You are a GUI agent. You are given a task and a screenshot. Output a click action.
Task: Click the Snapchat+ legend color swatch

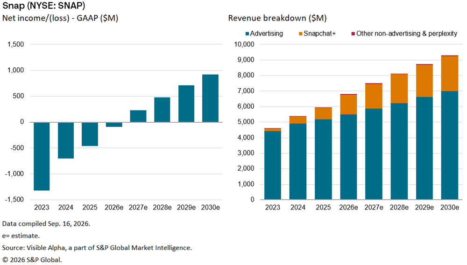click(x=300, y=34)
